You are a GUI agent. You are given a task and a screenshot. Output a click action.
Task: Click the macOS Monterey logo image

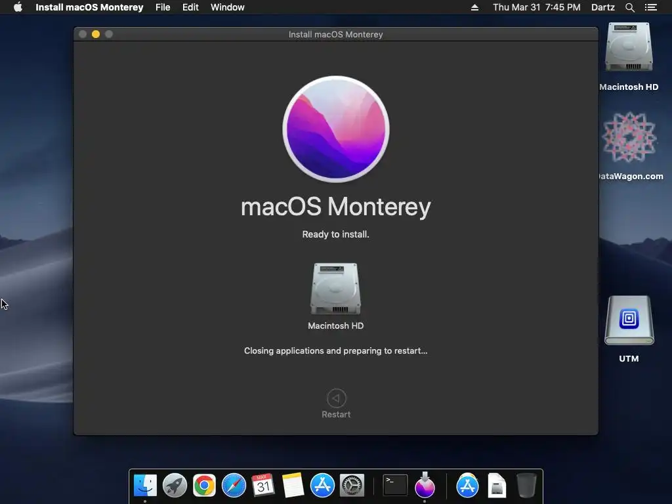pos(336,129)
